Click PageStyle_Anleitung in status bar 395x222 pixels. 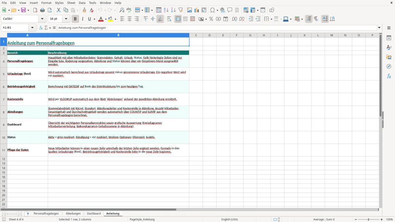[x=142, y=219]
